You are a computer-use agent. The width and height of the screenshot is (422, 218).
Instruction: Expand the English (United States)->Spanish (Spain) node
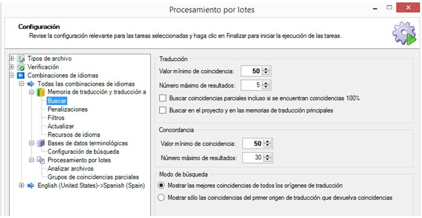(x=22, y=185)
